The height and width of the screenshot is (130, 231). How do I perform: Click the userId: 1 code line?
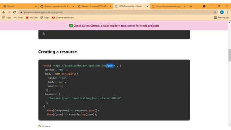pyautogui.click(x=56, y=86)
